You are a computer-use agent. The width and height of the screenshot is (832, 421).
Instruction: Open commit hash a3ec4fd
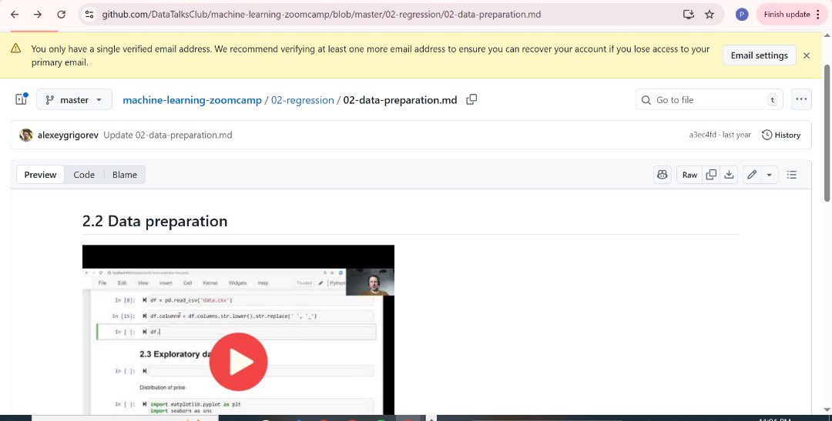[x=703, y=135]
